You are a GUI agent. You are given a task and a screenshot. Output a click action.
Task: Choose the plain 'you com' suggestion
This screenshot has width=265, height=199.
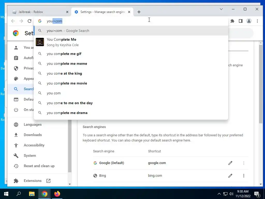[x=131, y=93]
